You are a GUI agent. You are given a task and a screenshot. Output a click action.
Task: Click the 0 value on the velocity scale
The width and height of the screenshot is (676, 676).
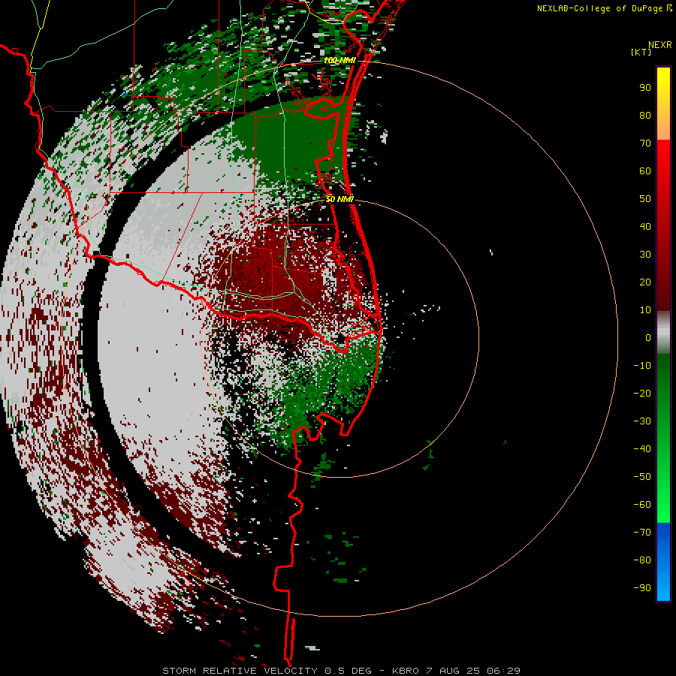tap(648, 338)
